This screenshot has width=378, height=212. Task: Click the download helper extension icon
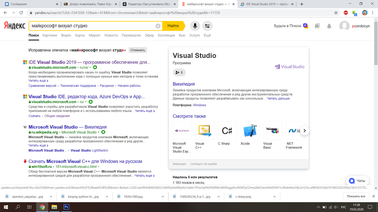(x=354, y=13)
